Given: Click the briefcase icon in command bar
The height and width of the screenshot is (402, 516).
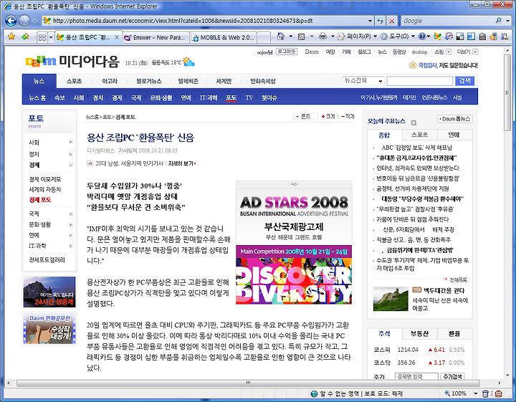Looking at the screenshot, I should [x=482, y=37].
